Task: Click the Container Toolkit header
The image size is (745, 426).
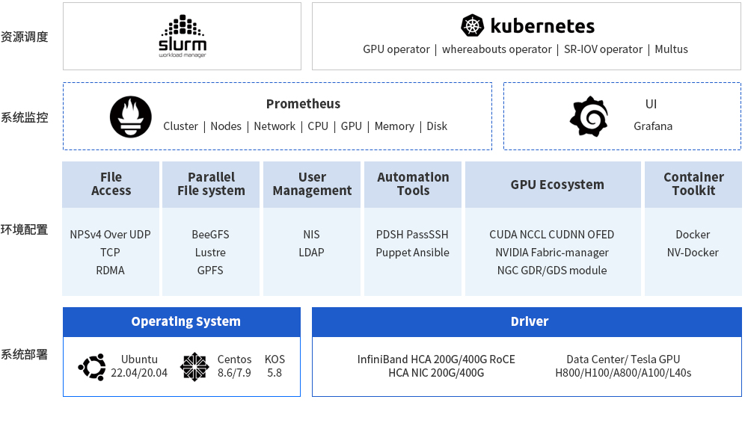Action: (x=693, y=184)
